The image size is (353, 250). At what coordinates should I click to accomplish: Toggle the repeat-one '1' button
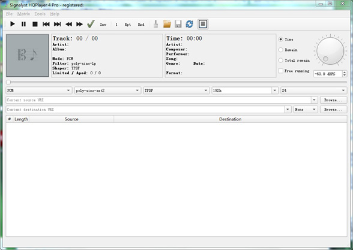tap(116, 24)
